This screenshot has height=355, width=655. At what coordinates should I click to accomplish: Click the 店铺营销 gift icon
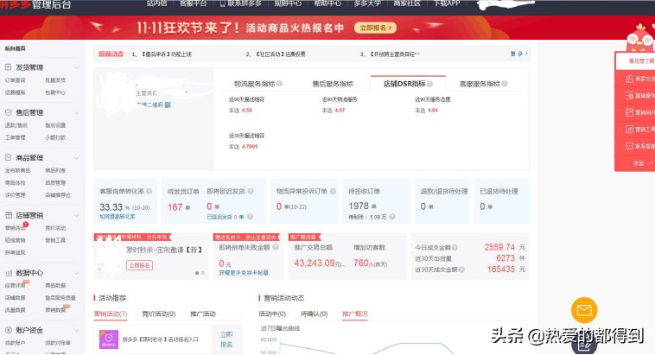point(9,215)
